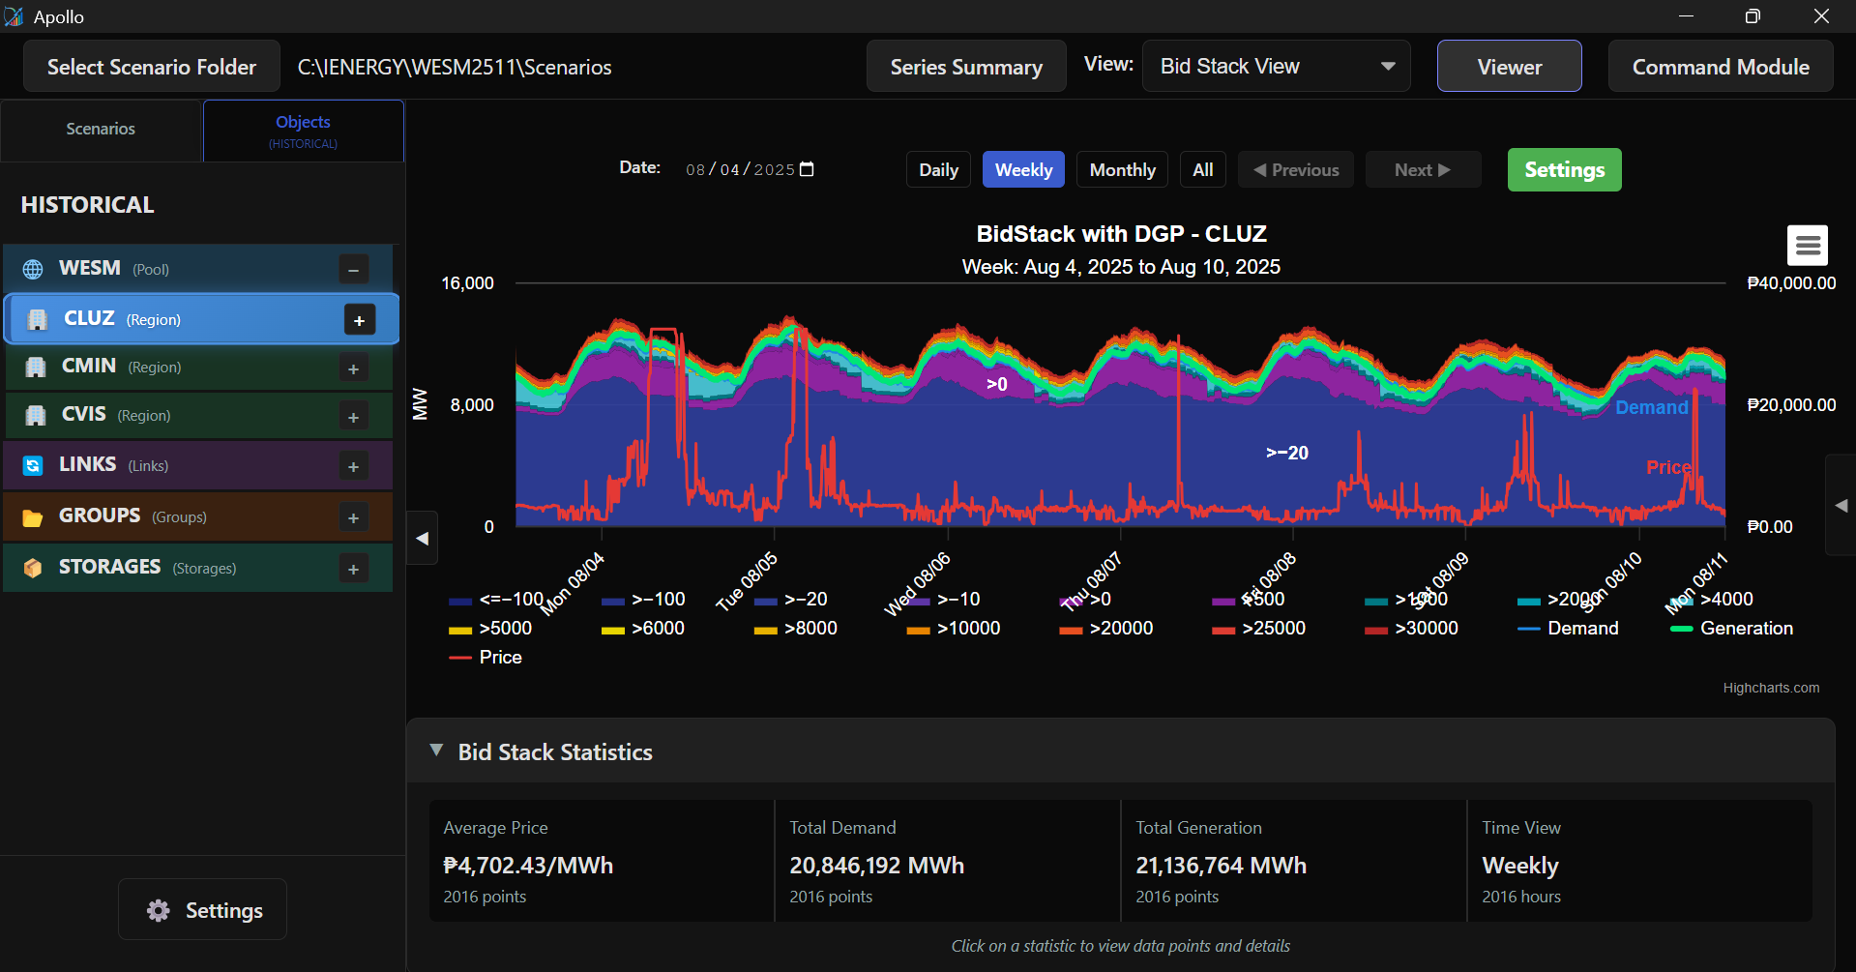
Task: Click the WESM globe icon
Action: [x=33, y=269]
